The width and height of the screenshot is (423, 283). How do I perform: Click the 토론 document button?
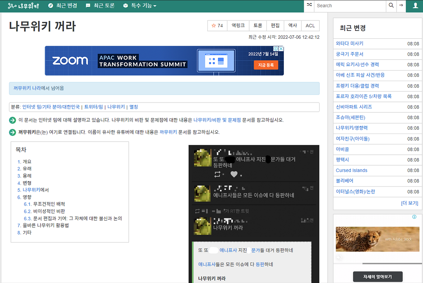click(258, 26)
